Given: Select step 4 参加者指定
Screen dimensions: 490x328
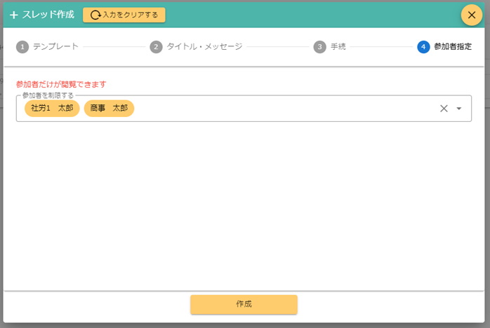Looking at the screenshot, I should pos(444,47).
